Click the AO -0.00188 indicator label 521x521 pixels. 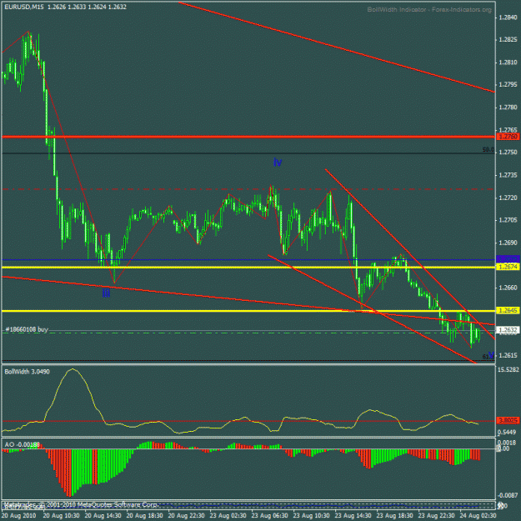coord(23,444)
